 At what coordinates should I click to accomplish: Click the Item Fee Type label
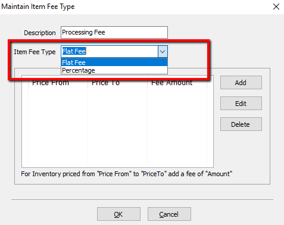coord(35,52)
